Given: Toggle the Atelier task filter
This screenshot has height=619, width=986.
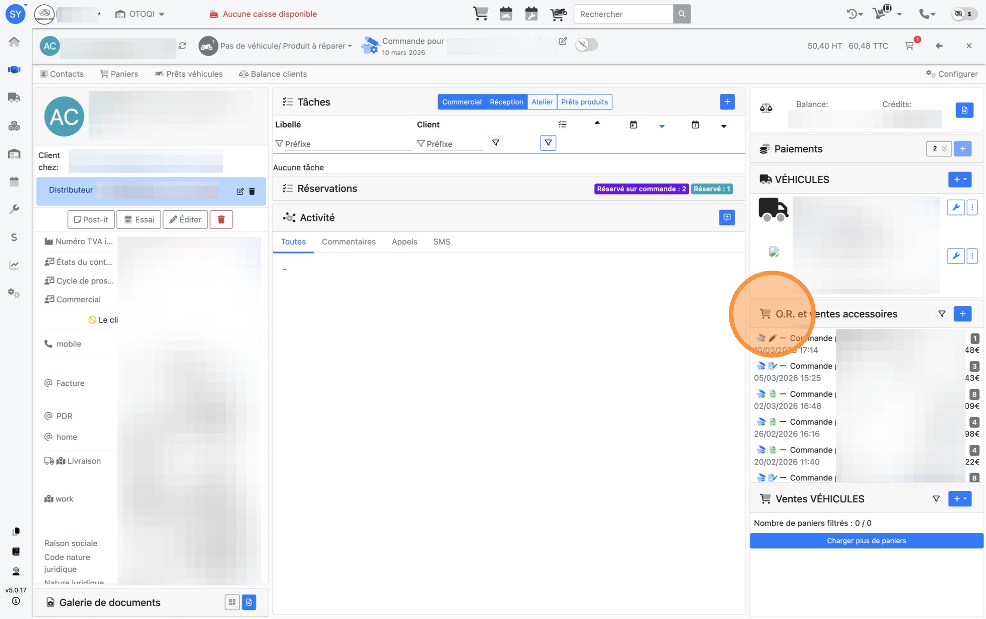Looking at the screenshot, I should pyautogui.click(x=542, y=102).
